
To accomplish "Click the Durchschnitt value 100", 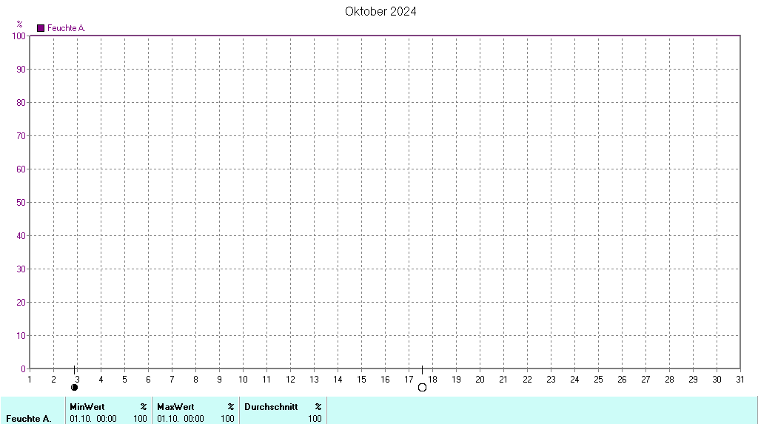I will 315,419.
